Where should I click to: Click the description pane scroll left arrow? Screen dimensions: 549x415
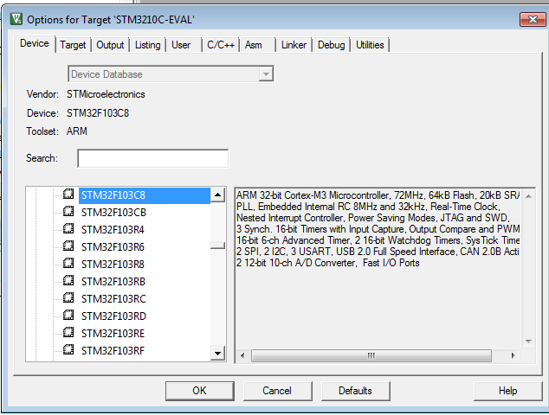pos(242,355)
